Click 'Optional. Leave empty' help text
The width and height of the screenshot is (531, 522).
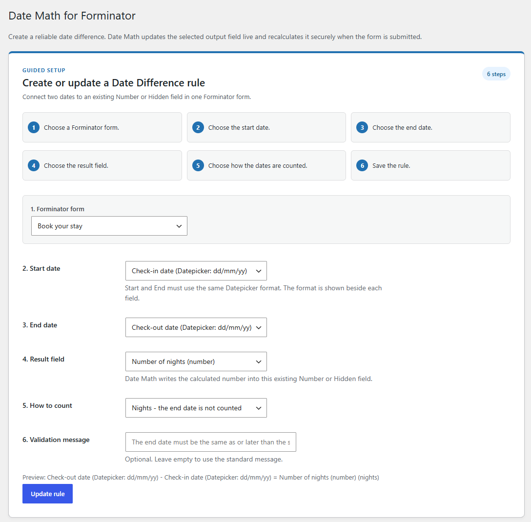(204, 460)
